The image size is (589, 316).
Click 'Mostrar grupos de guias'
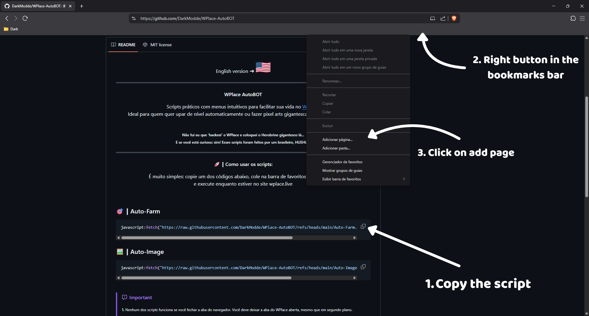click(x=358, y=171)
